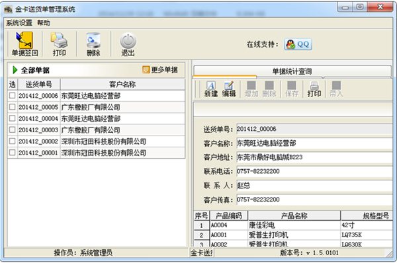Select specification cell 42寸

coord(367,225)
